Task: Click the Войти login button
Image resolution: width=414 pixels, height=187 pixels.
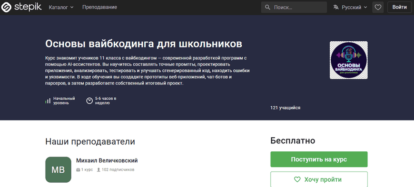Action: [x=399, y=8]
